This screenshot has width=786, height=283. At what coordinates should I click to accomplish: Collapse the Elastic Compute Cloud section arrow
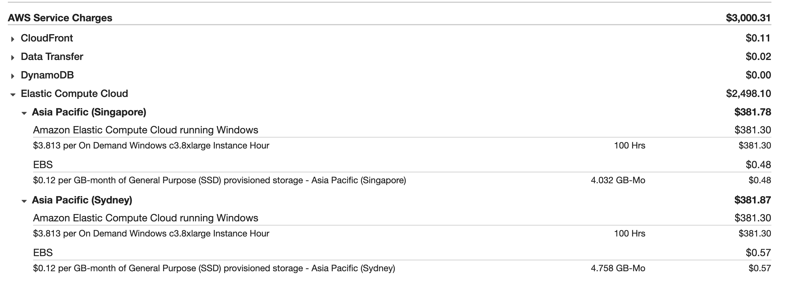pos(13,95)
